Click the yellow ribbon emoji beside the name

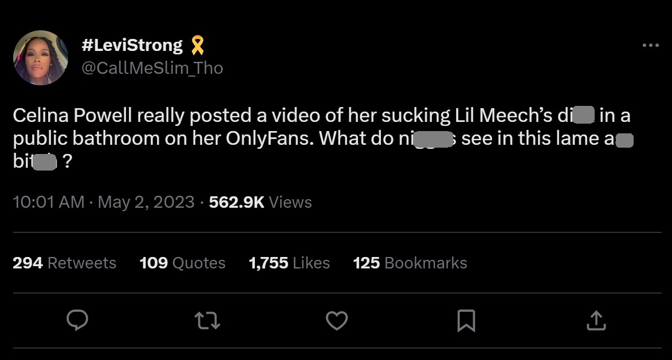[x=197, y=45]
